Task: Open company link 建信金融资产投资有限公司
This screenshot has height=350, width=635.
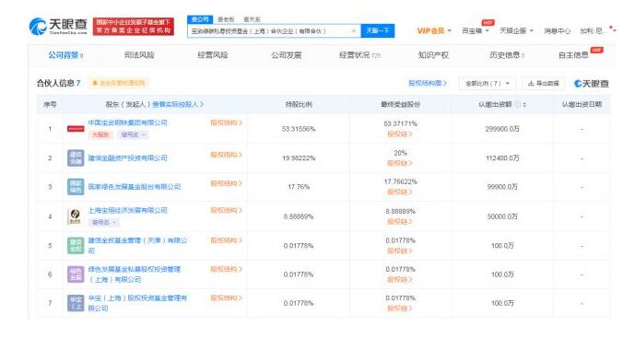Action: (x=127, y=157)
